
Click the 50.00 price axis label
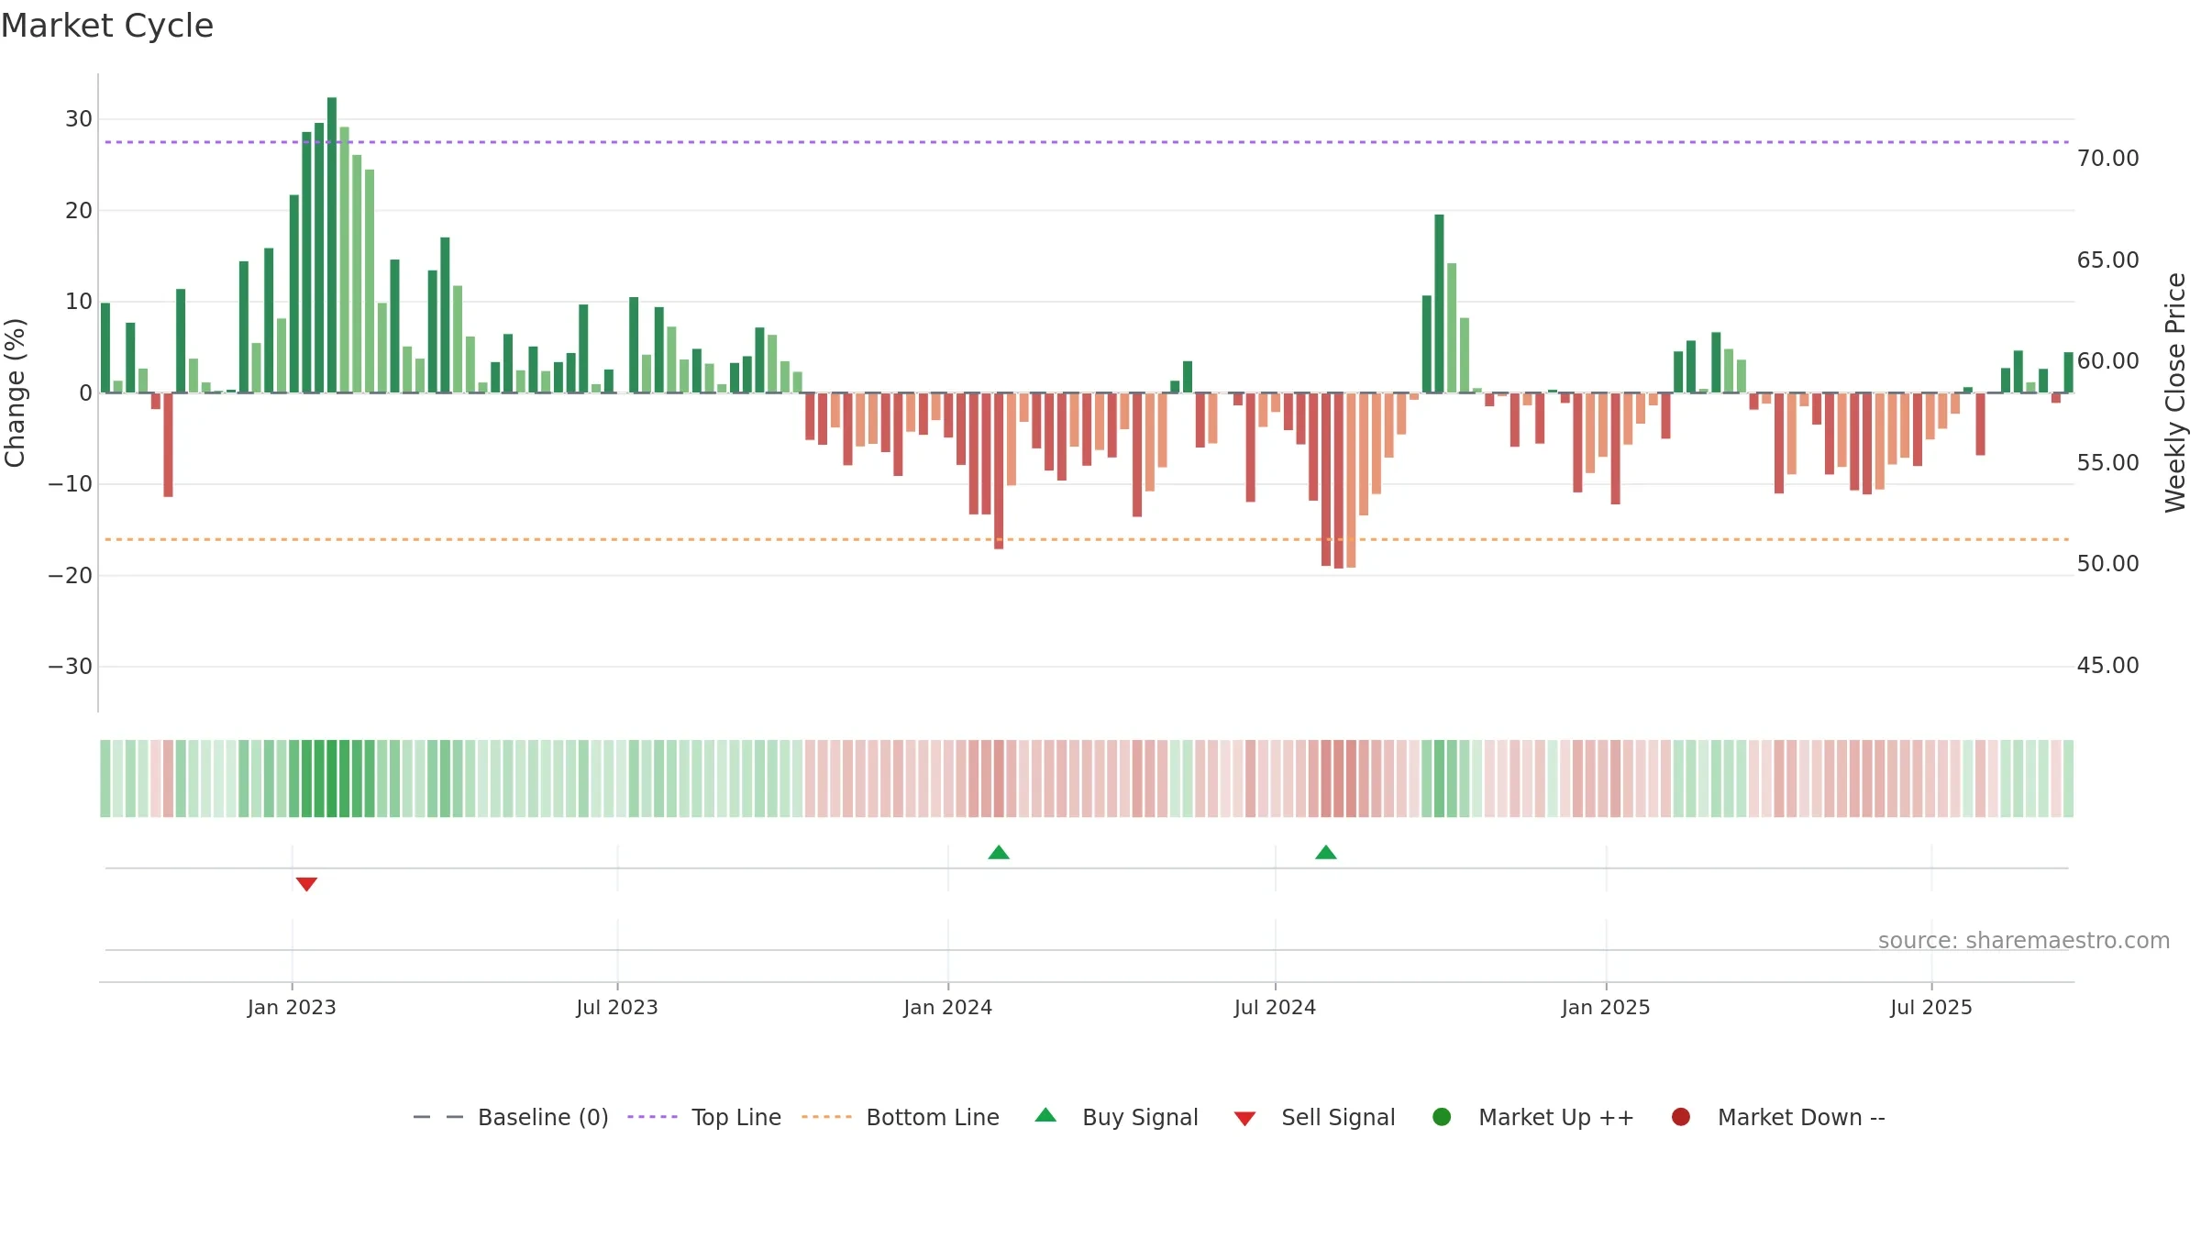[x=2107, y=564]
